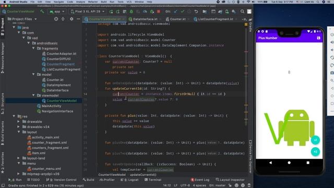Click the Make Project hammer icon
This screenshot has width=334, height=188.
42,11
